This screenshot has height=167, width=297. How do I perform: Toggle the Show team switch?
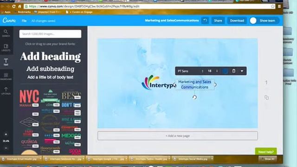coord(264,20)
